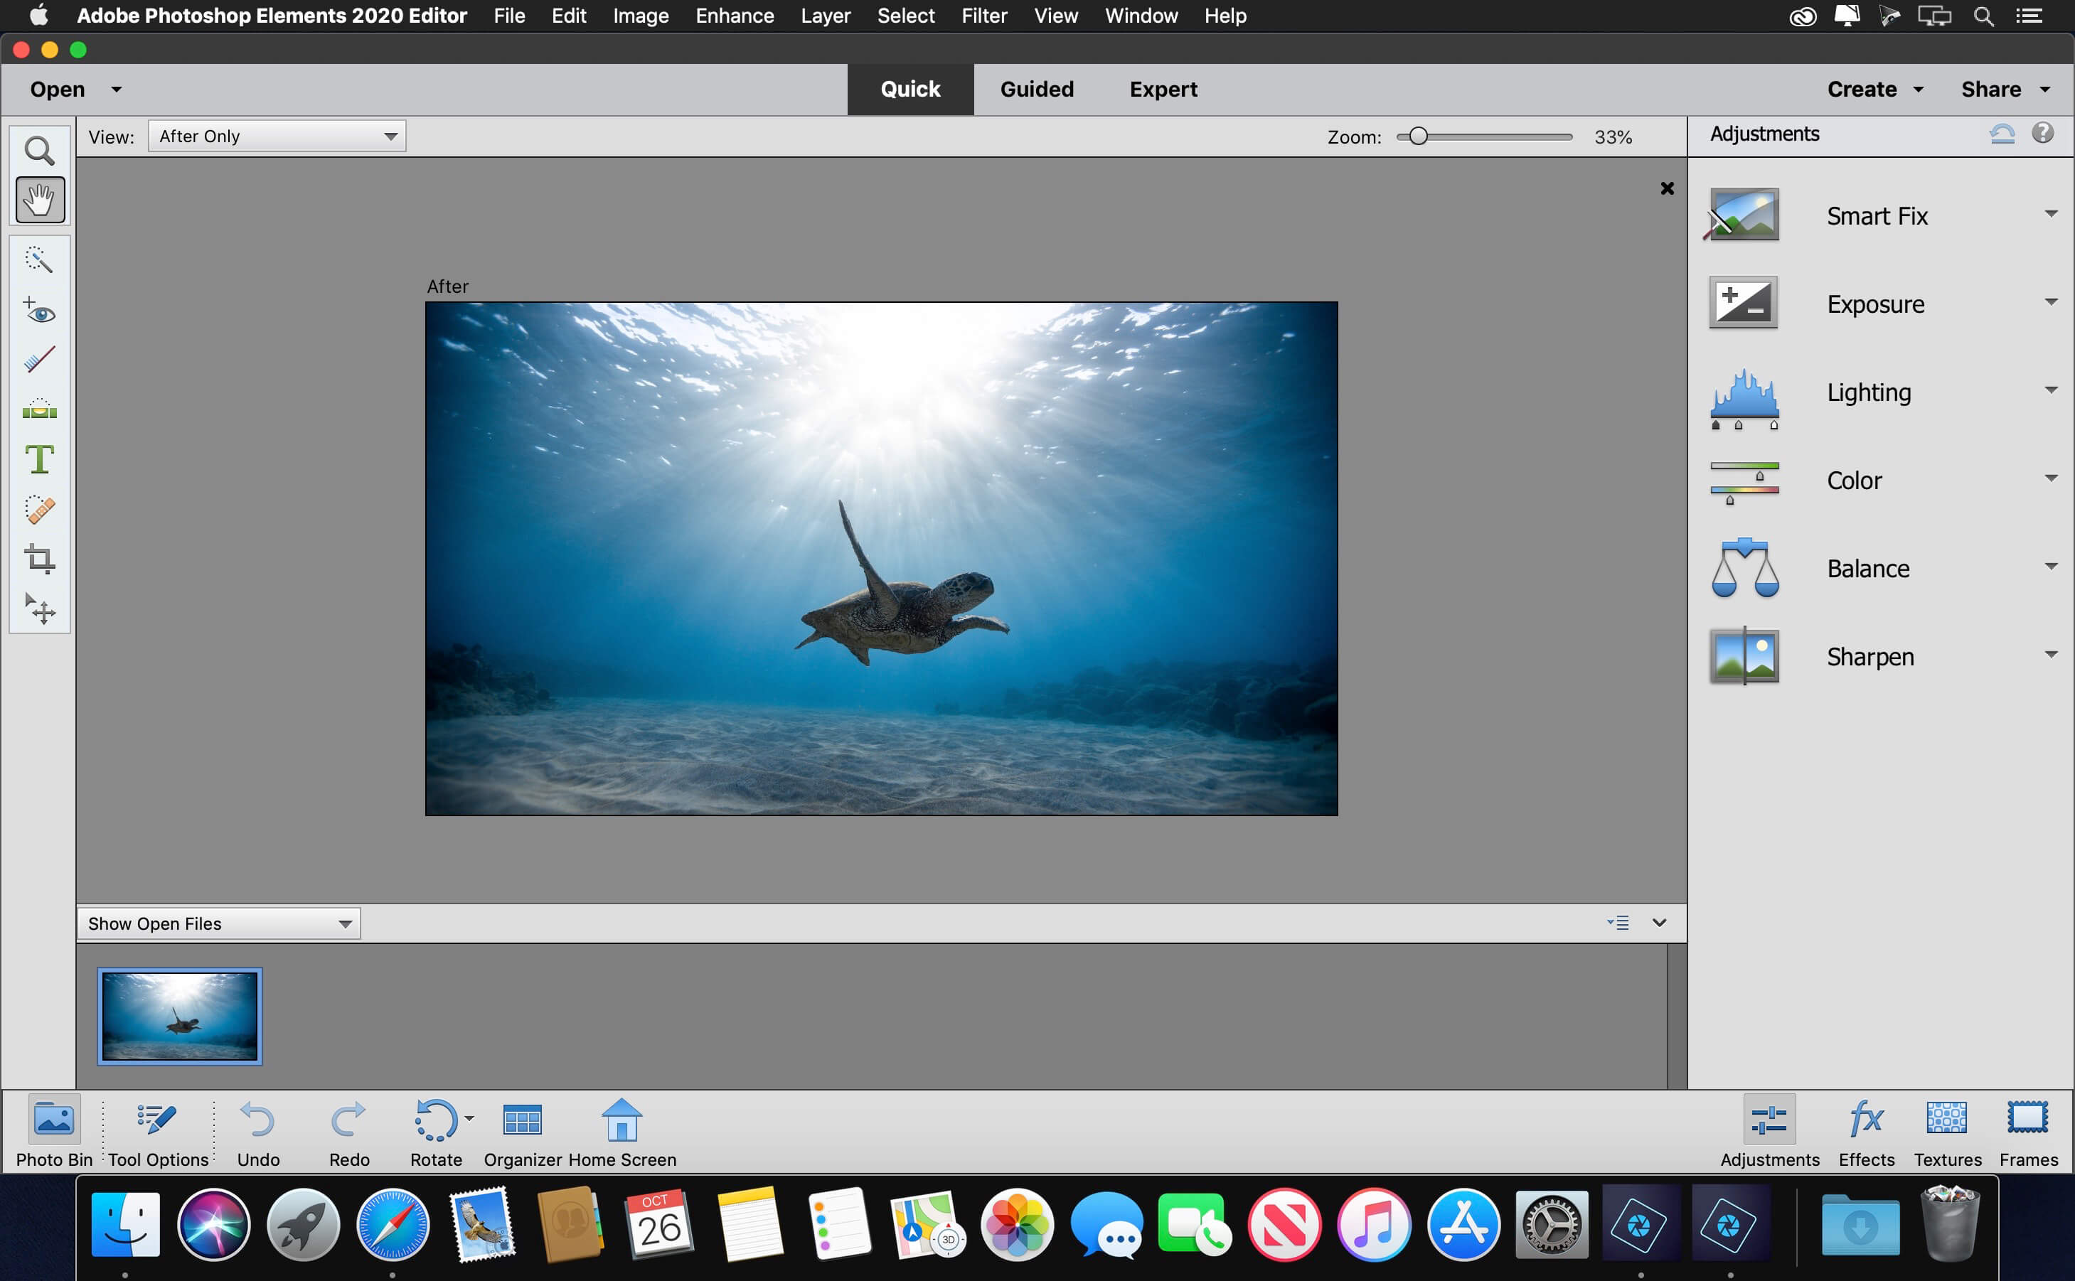Click the Filter menu item
Screen dimensions: 2075x1281
[984, 16]
